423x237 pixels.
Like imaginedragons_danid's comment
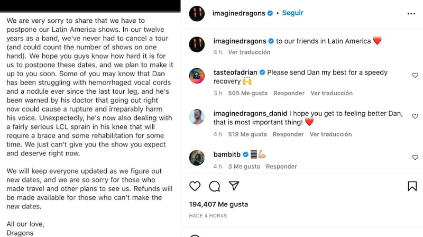tap(415, 116)
